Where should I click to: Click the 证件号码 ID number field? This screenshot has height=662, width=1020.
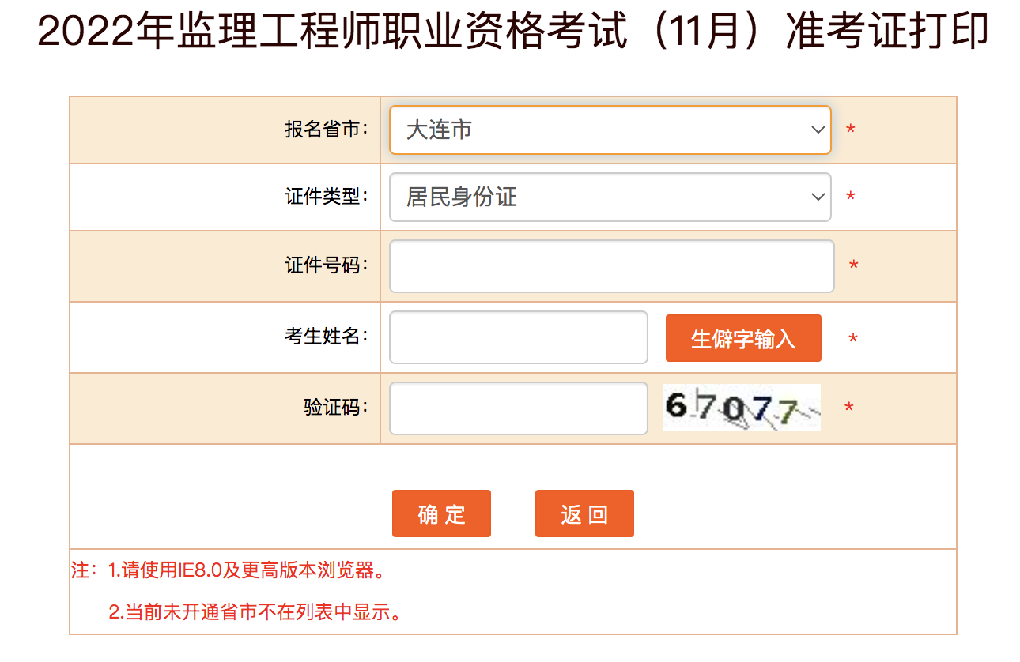610,266
